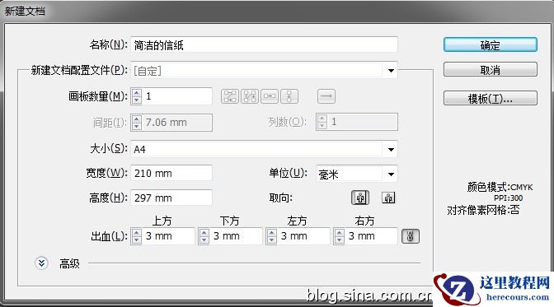Click the 高度 height field 297 mm
The image size is (554, 307).
(x=171, y=198)
